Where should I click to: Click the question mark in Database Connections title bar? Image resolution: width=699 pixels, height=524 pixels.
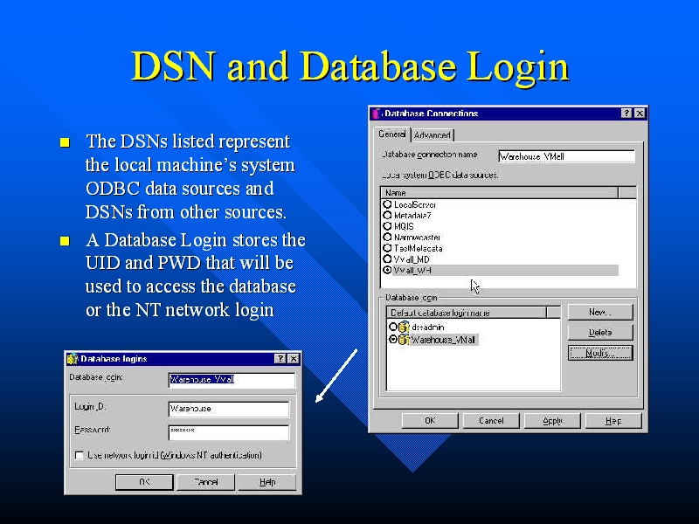click(626, 114)
